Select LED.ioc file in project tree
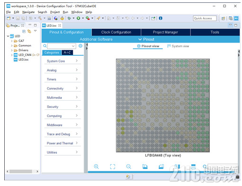The height and width of the screenshot is (186, 242). tap(21, 60)
